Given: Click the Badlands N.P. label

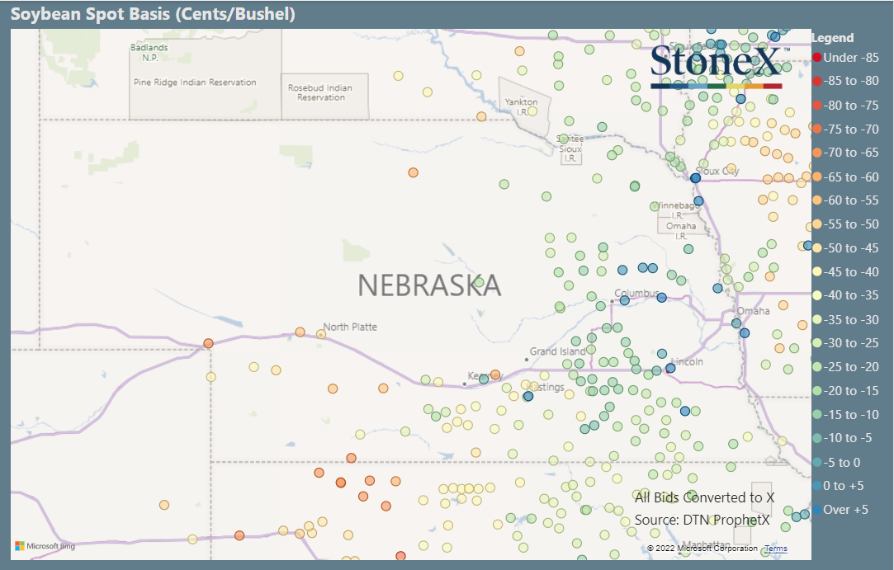Looking at the screenshot, I should (x=149, y=53).
